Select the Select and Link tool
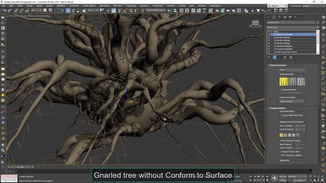This screenshot has width=326, height=183. tap(16, 11)
